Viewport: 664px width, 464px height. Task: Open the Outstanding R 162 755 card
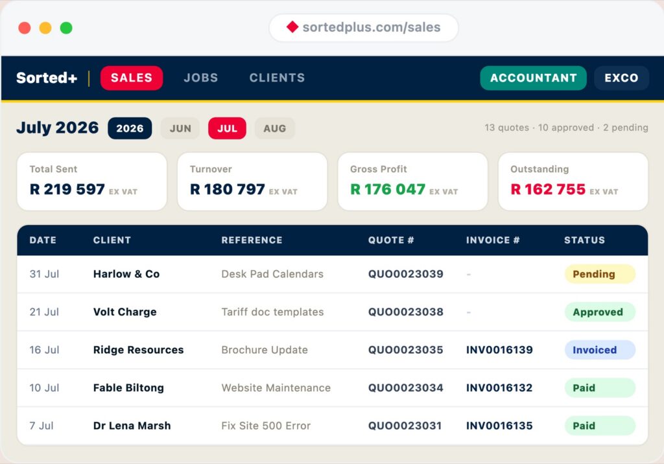573,181
